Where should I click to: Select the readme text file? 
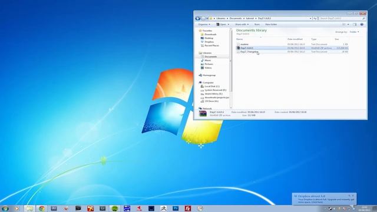click(x=292, y=44)
